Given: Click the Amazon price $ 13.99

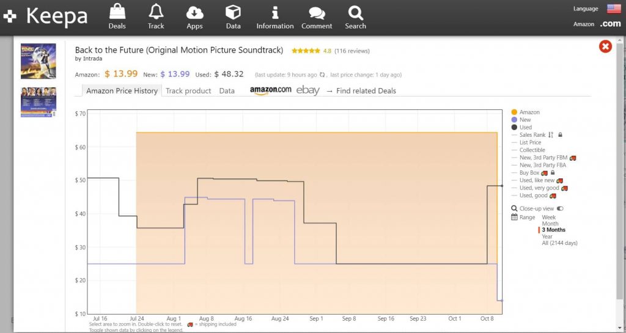Looking at the screenshot, I should point(121,74).
